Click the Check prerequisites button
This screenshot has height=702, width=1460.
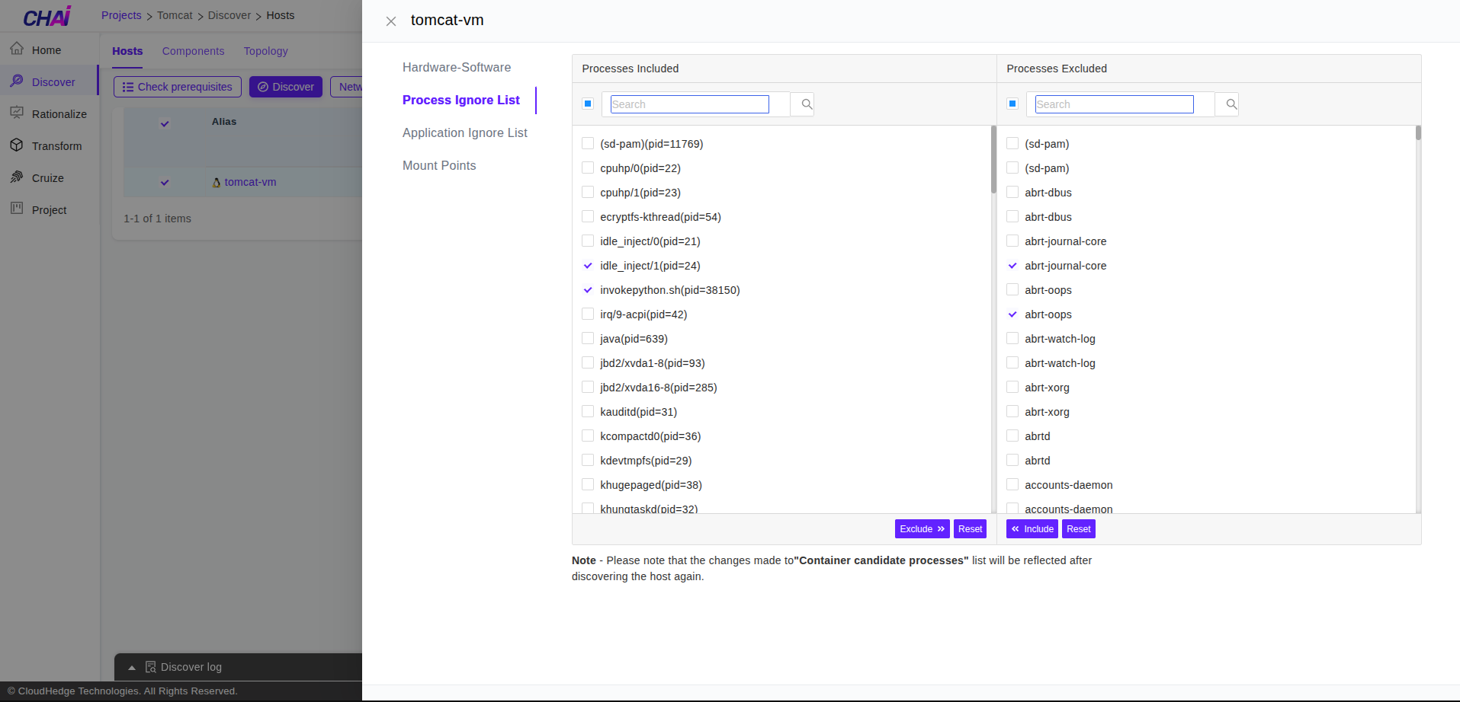178,87
